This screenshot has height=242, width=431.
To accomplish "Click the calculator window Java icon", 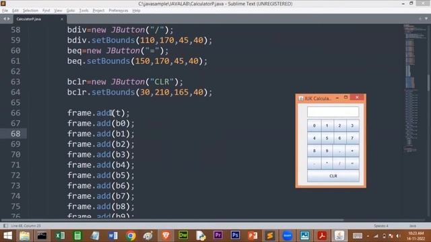I will tap(301, 98).
